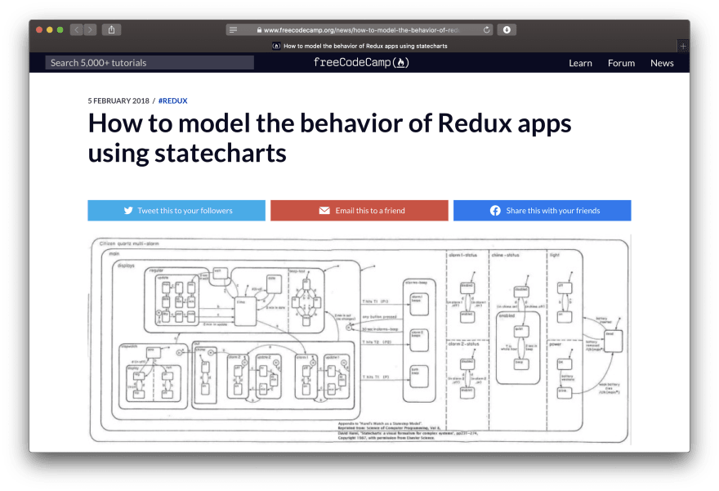Open the Learn menu link
The image size is (719, 491).
[x=581, y=63]
